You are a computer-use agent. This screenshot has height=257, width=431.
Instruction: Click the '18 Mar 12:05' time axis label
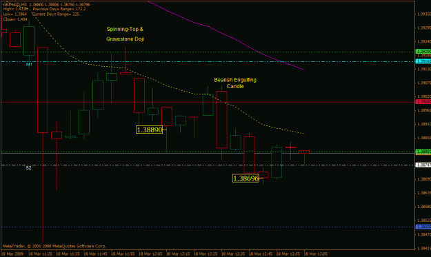pyautogui.click(x=150, y=254)
